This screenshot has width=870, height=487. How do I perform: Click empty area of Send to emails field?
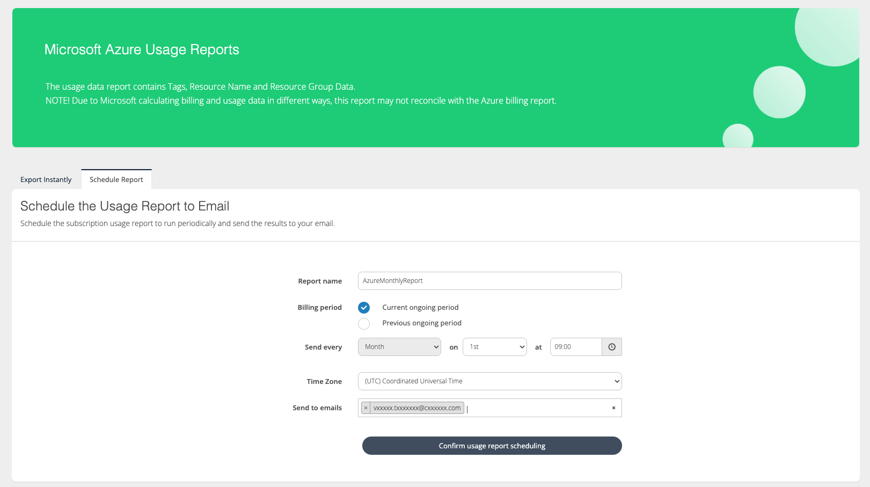pos(537,408)
